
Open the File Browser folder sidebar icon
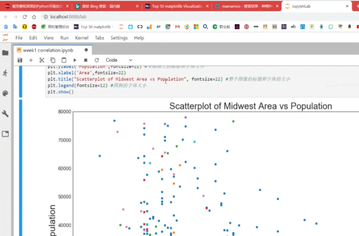point(5,53)
